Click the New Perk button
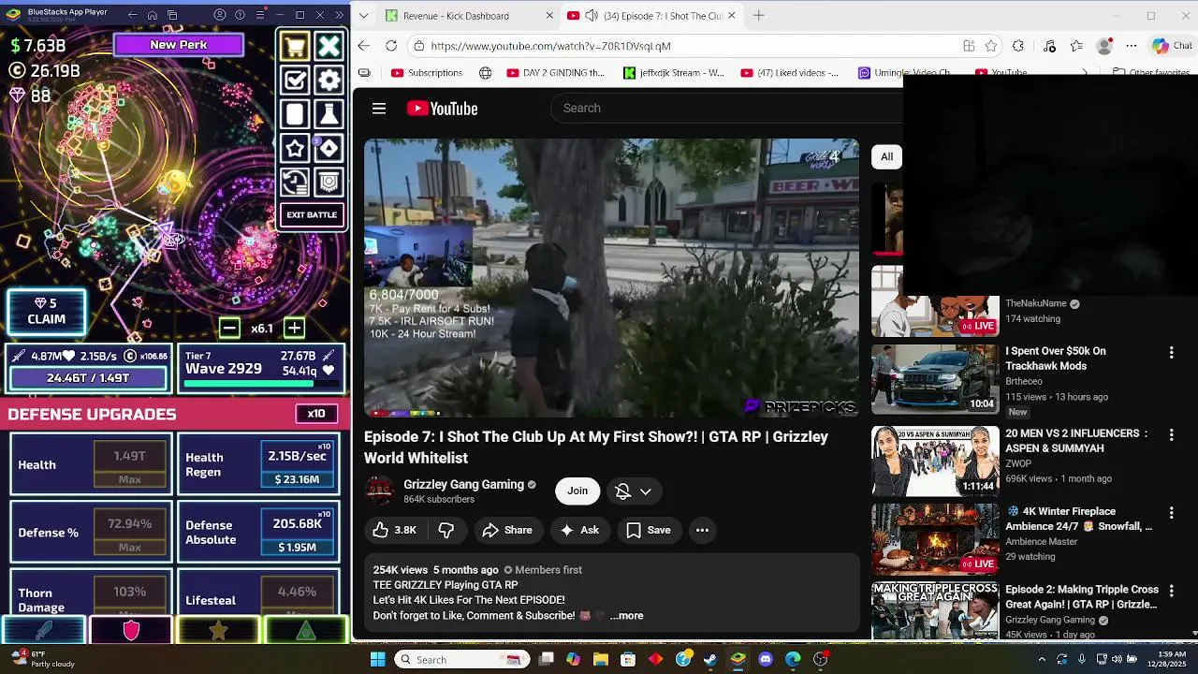 (179, 45)
